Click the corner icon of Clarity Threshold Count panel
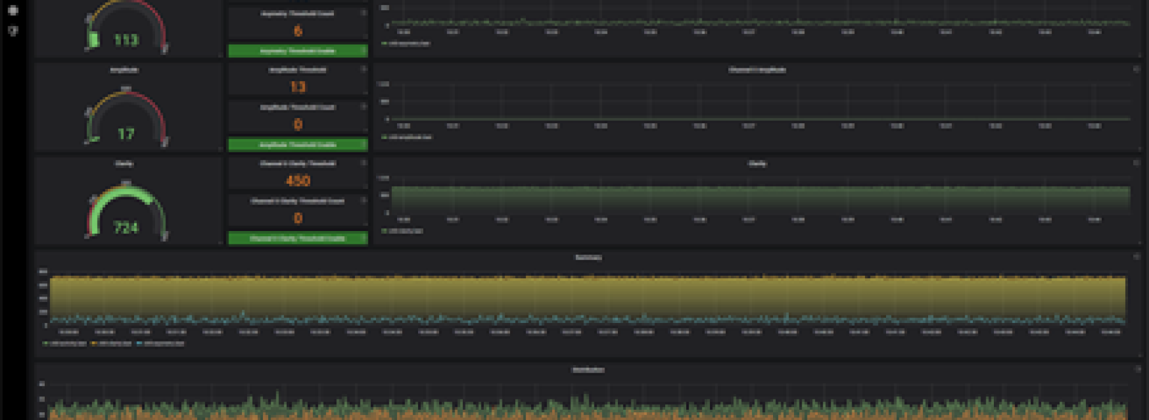The height and width of the screenshot is (420, 1149). tap(364, 200)
